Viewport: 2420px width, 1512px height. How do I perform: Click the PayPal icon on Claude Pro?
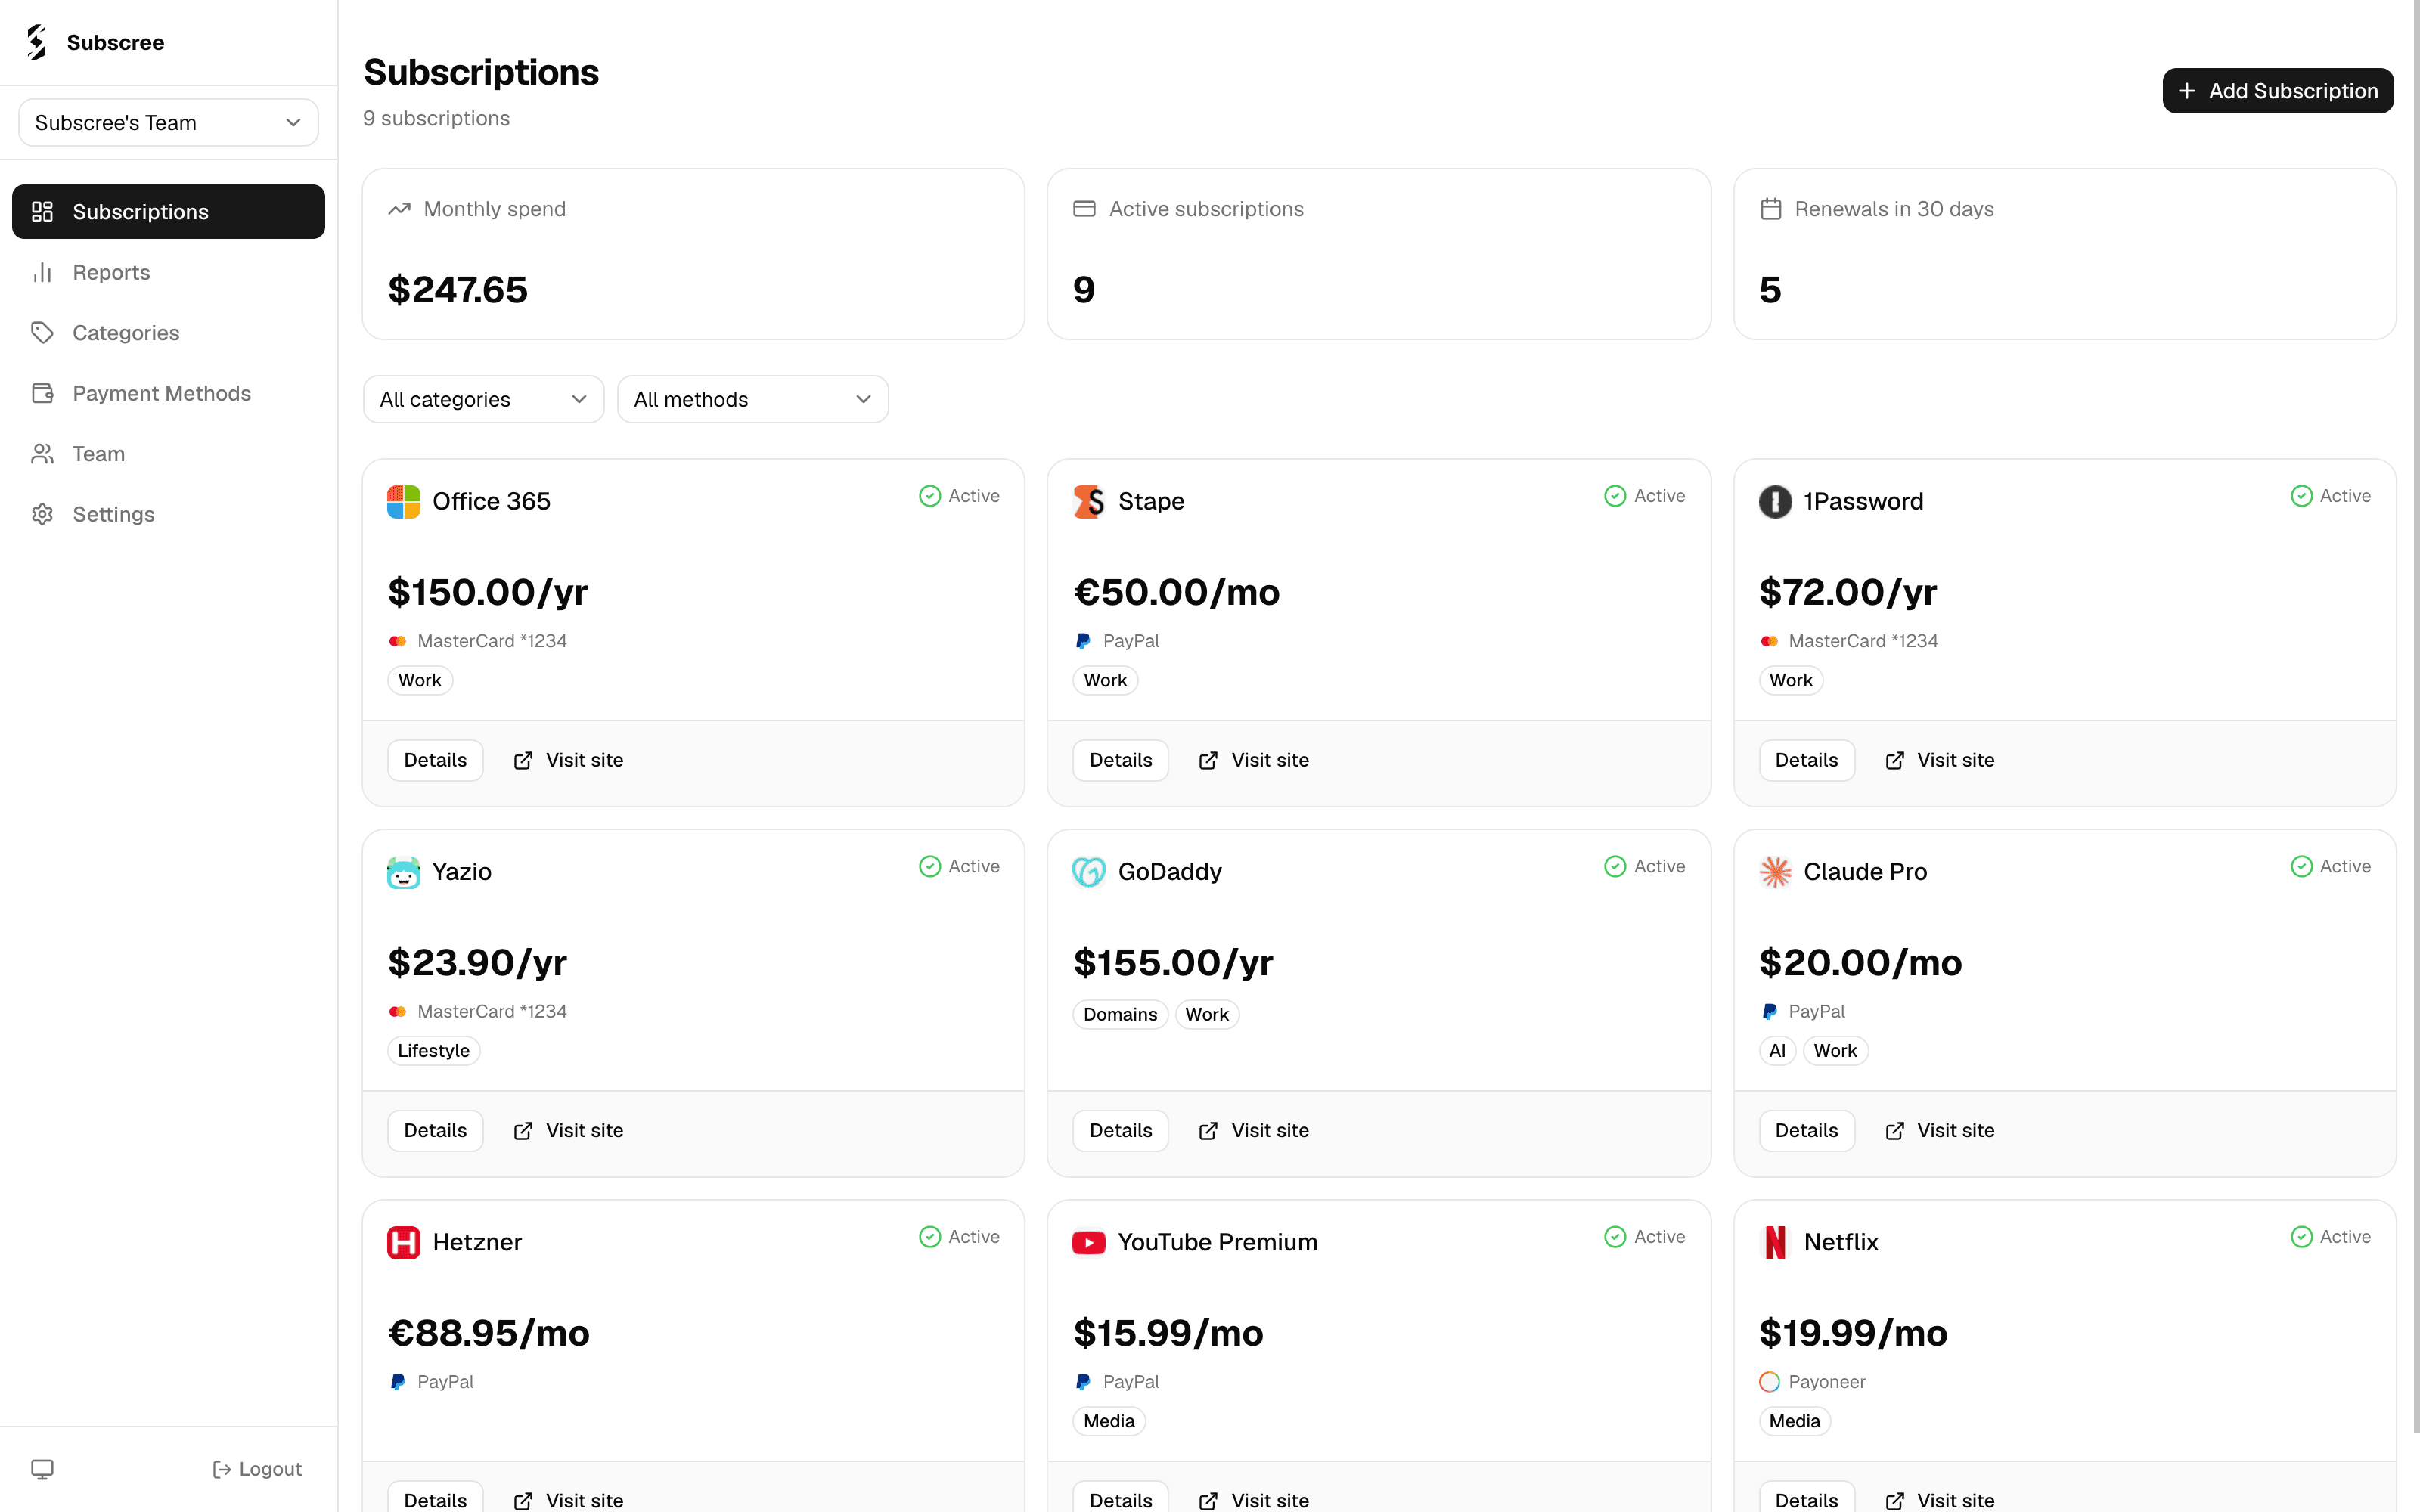[x=1769, y=1011]
